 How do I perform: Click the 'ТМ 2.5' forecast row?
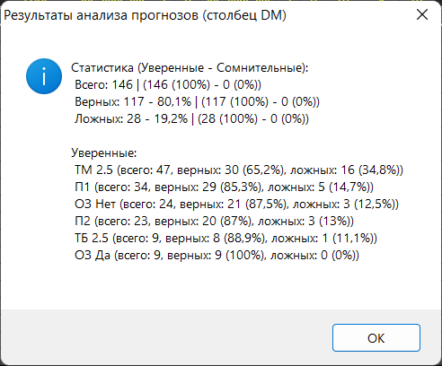[239, 170]
